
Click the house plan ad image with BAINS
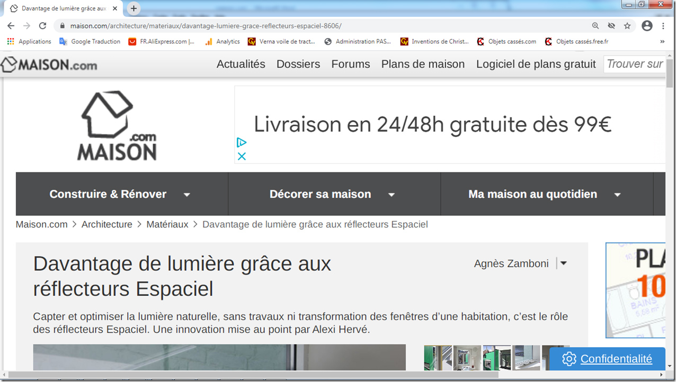pyautogui.click(x=635, y=290)
